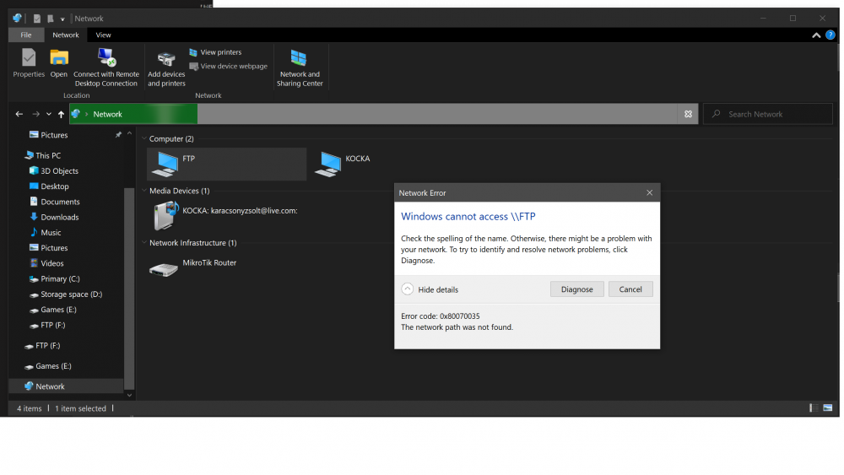This screenshot has width=844, height=475.
Task: Open FTP (F:) under This PC
Action: pos(52,326)
